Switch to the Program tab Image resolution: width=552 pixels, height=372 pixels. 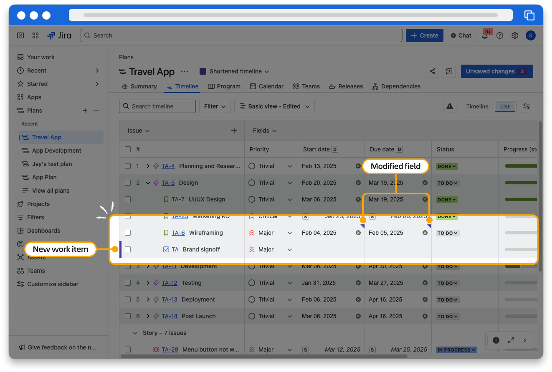pyautogui.click(x=224, y=86)
